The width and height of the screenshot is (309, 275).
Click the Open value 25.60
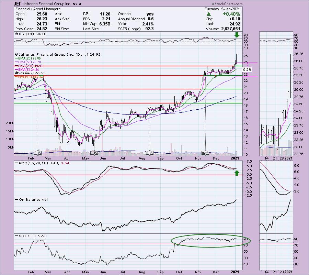coord(42,14)
